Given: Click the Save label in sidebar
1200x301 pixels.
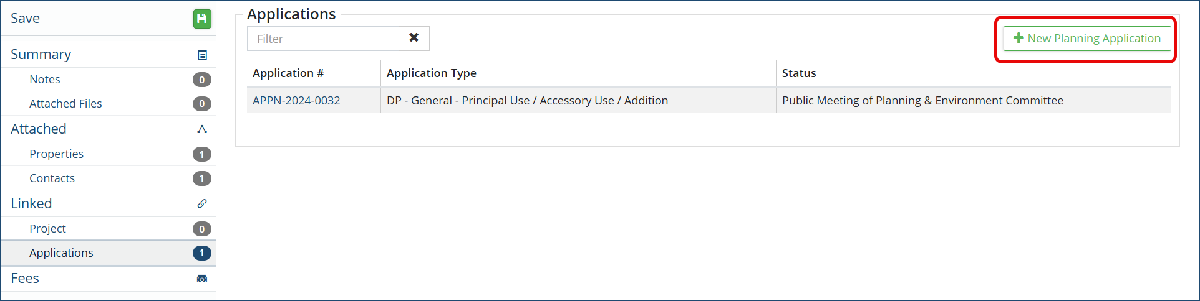Looking at the screenshot, I should coord(25,19).
